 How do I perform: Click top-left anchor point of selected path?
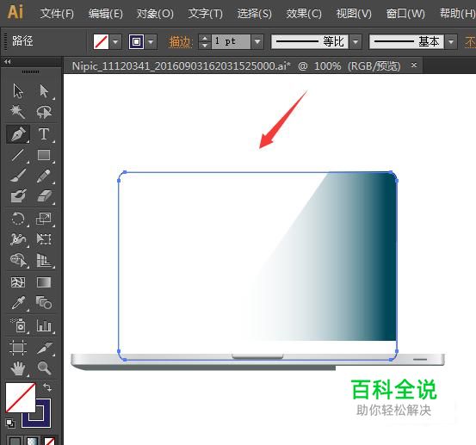pos(125,172)
